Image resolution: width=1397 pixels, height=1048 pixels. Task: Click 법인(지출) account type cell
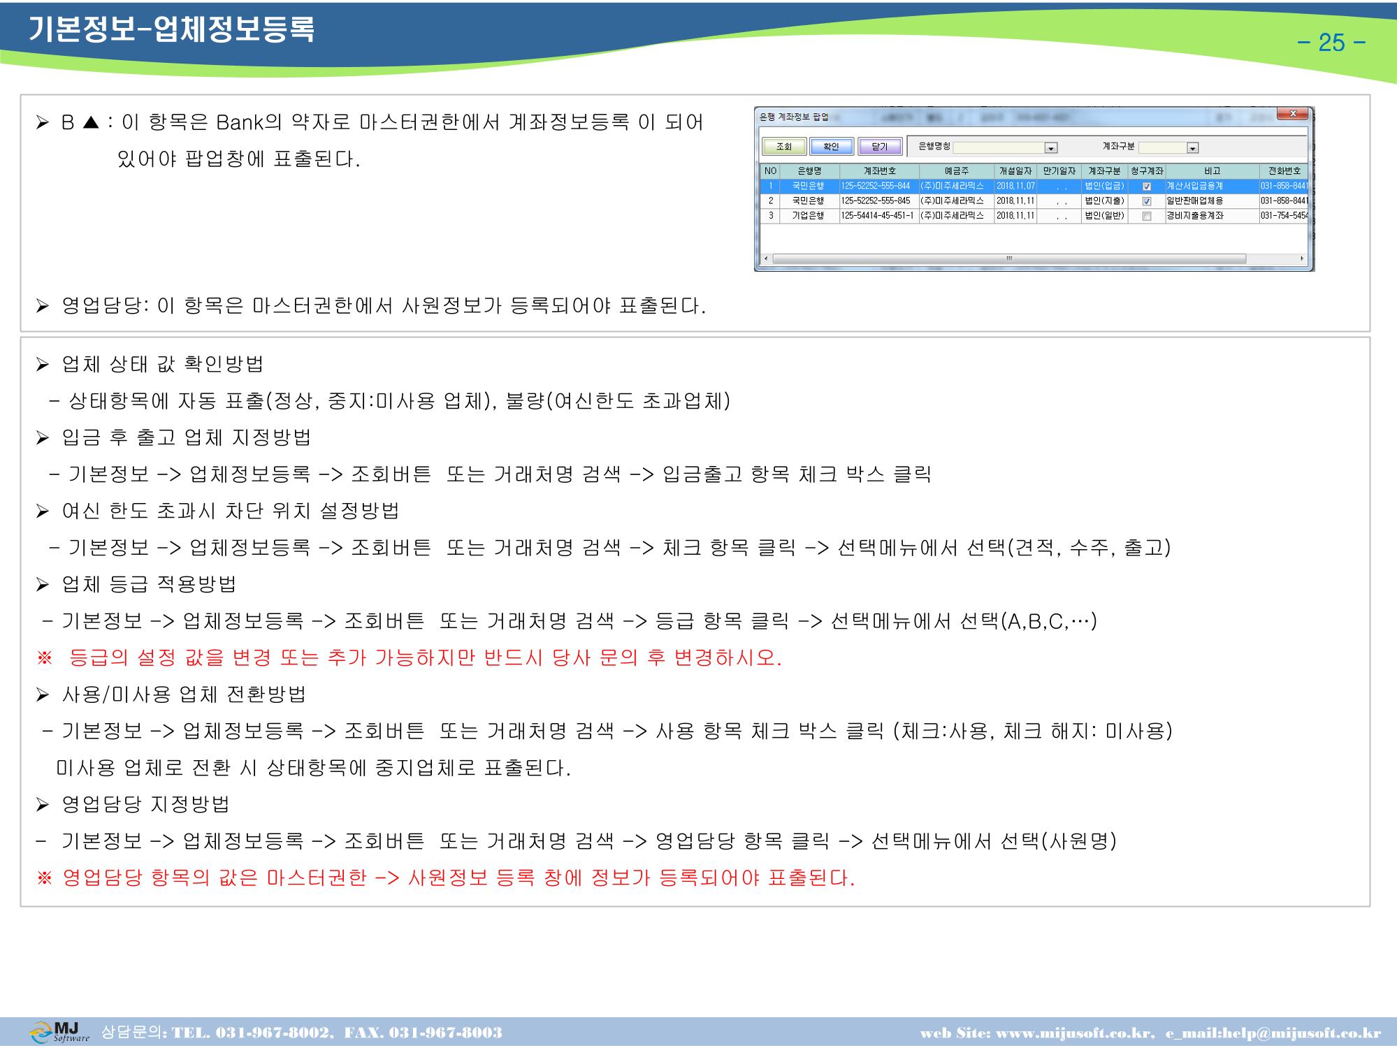pos(1105,201)
